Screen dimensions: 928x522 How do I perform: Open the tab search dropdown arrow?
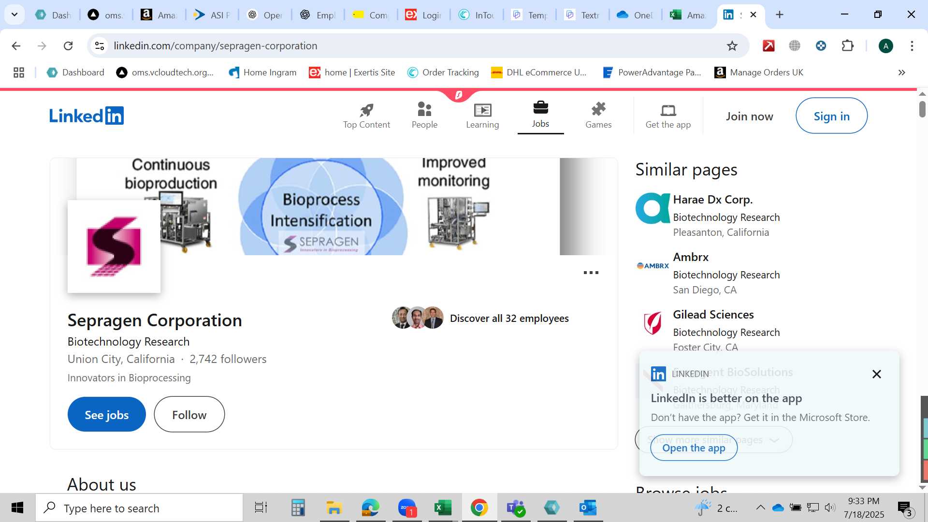[x=14, y=14]
